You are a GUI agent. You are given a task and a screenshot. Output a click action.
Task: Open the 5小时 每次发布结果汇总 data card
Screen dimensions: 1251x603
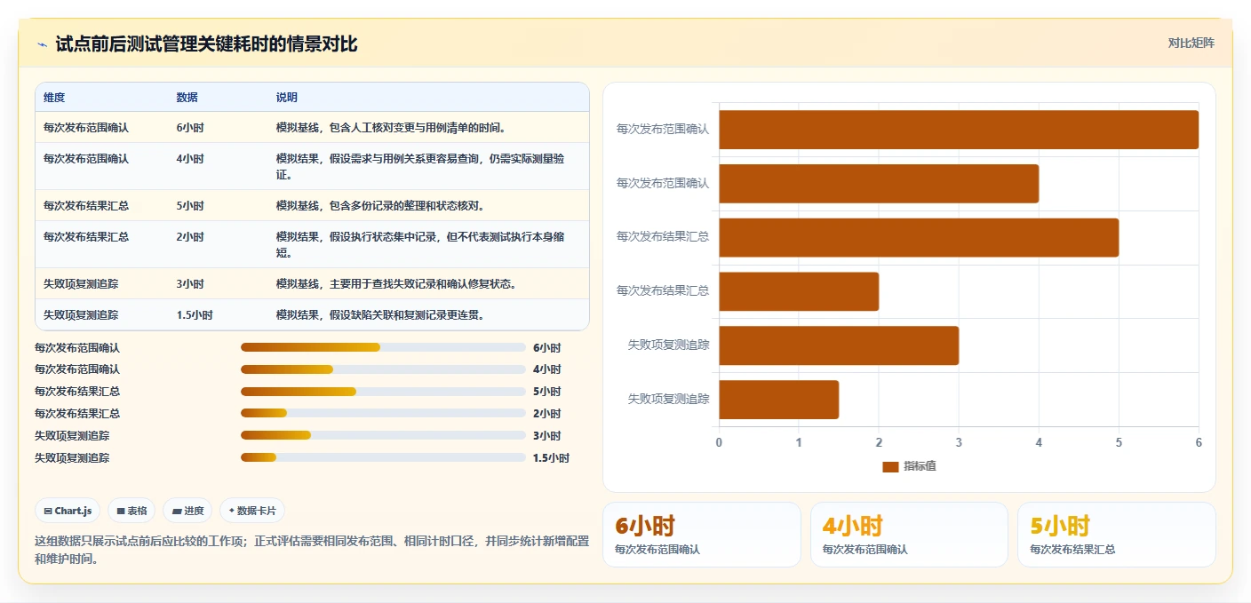pyautogui.click(x=1116, y=535)
